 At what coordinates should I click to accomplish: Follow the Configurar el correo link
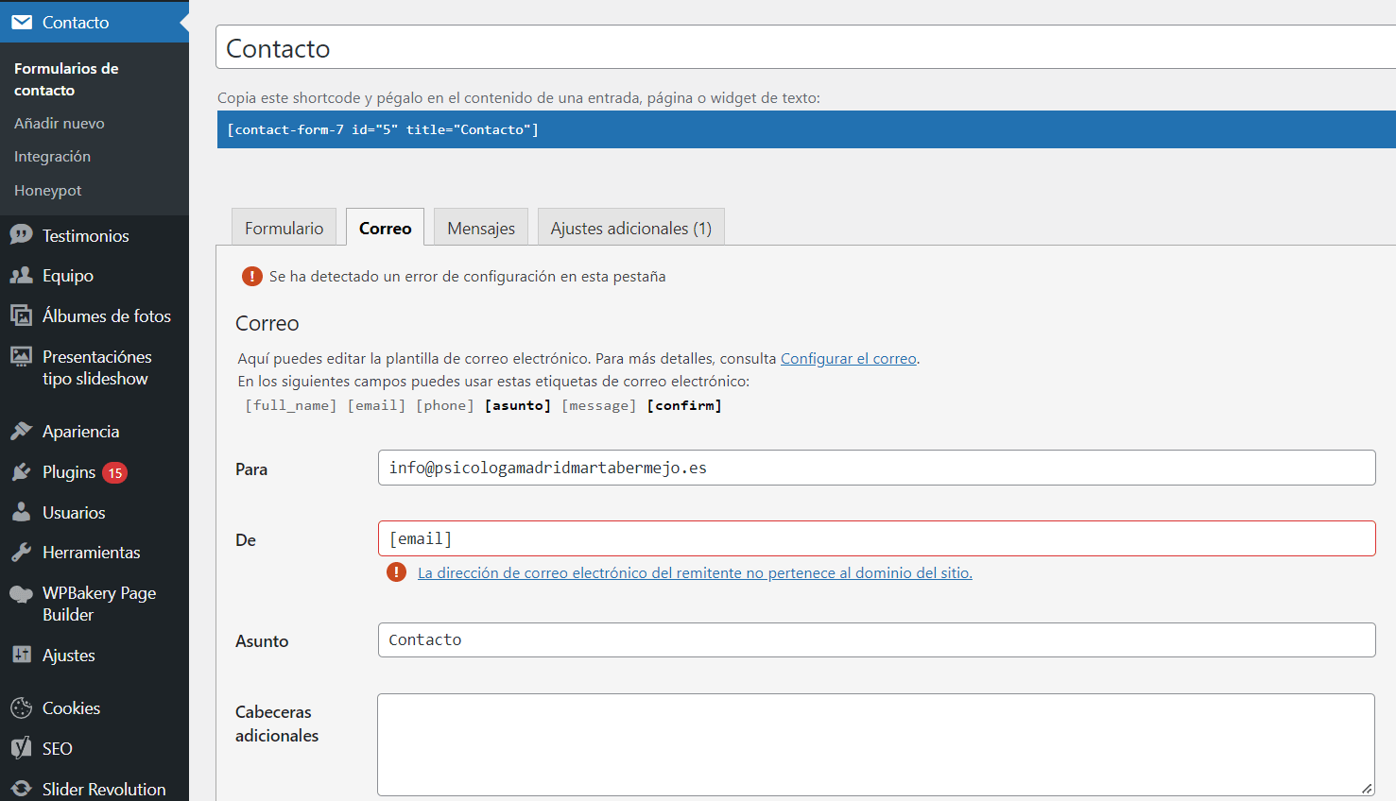coord(849,358)
